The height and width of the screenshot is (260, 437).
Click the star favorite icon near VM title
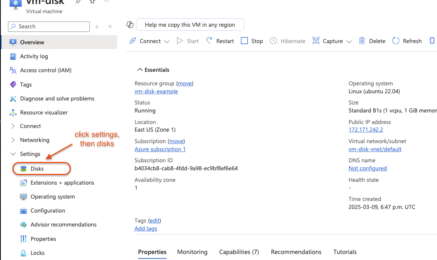coord(92,1)
